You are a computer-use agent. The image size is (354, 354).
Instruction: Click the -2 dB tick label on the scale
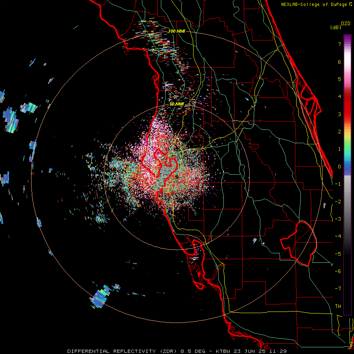tap(338, 202)
